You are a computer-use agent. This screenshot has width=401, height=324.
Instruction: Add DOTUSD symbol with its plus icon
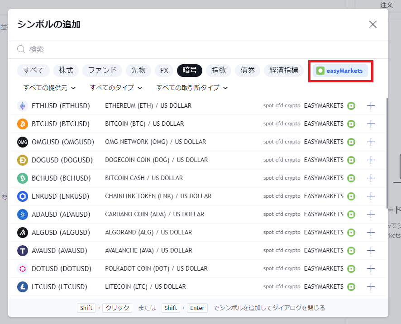(x=371, y=269)
